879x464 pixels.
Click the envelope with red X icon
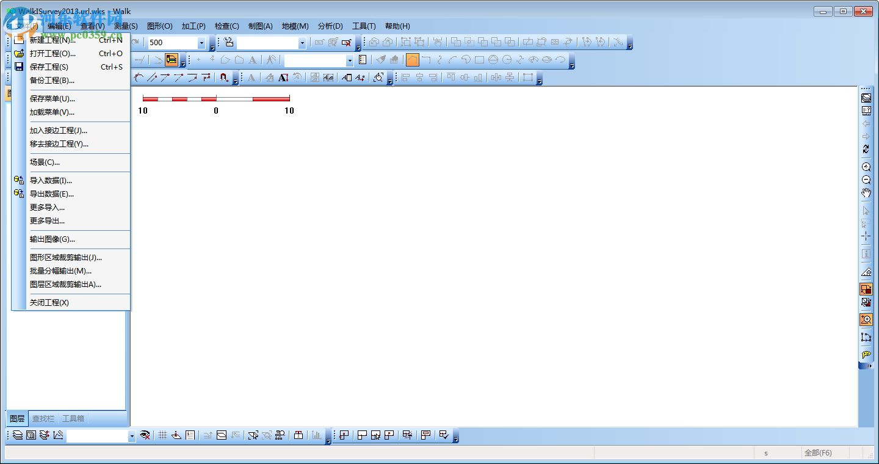[347, 42]
